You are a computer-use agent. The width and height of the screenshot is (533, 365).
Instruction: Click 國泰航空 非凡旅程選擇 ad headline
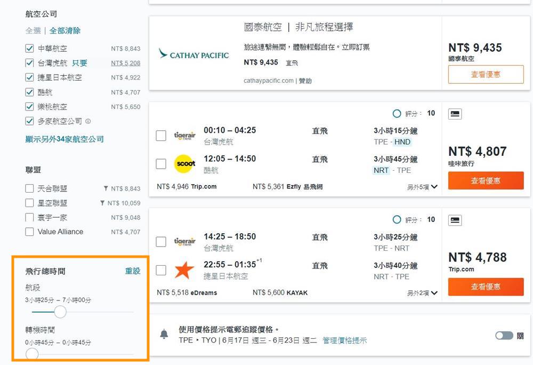pyautogui.click(x=298, y=27)
